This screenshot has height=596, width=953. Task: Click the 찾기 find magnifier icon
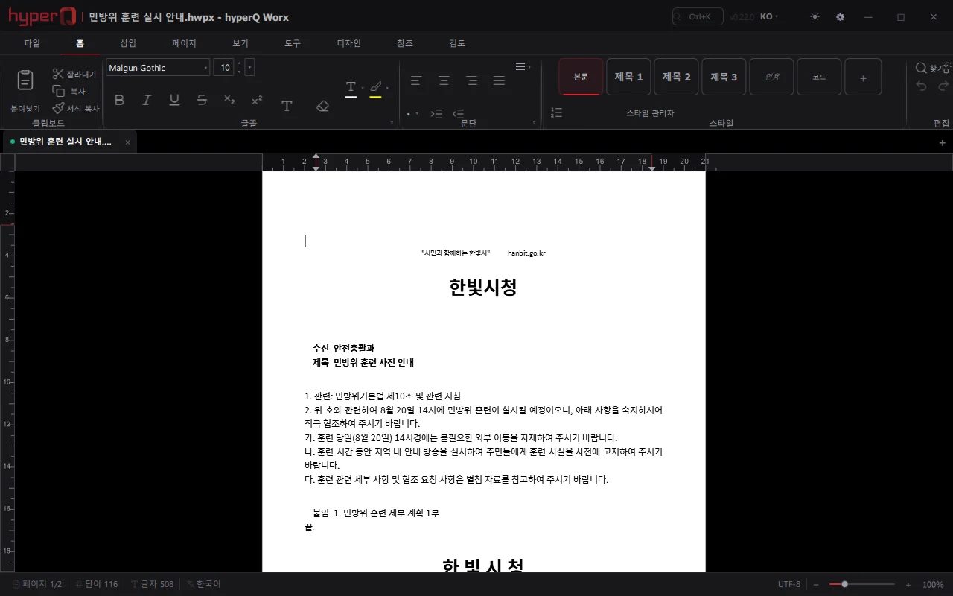[x=921, y=68]
